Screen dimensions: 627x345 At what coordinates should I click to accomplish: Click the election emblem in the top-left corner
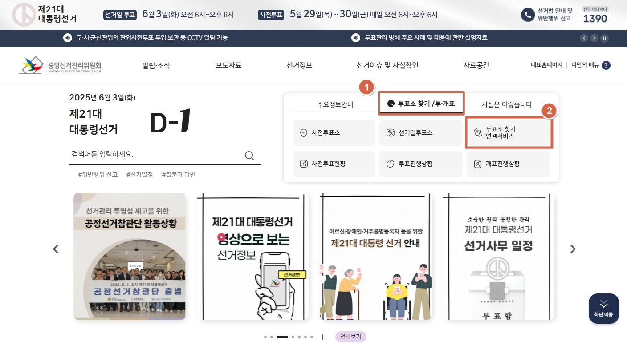[23, 15]
